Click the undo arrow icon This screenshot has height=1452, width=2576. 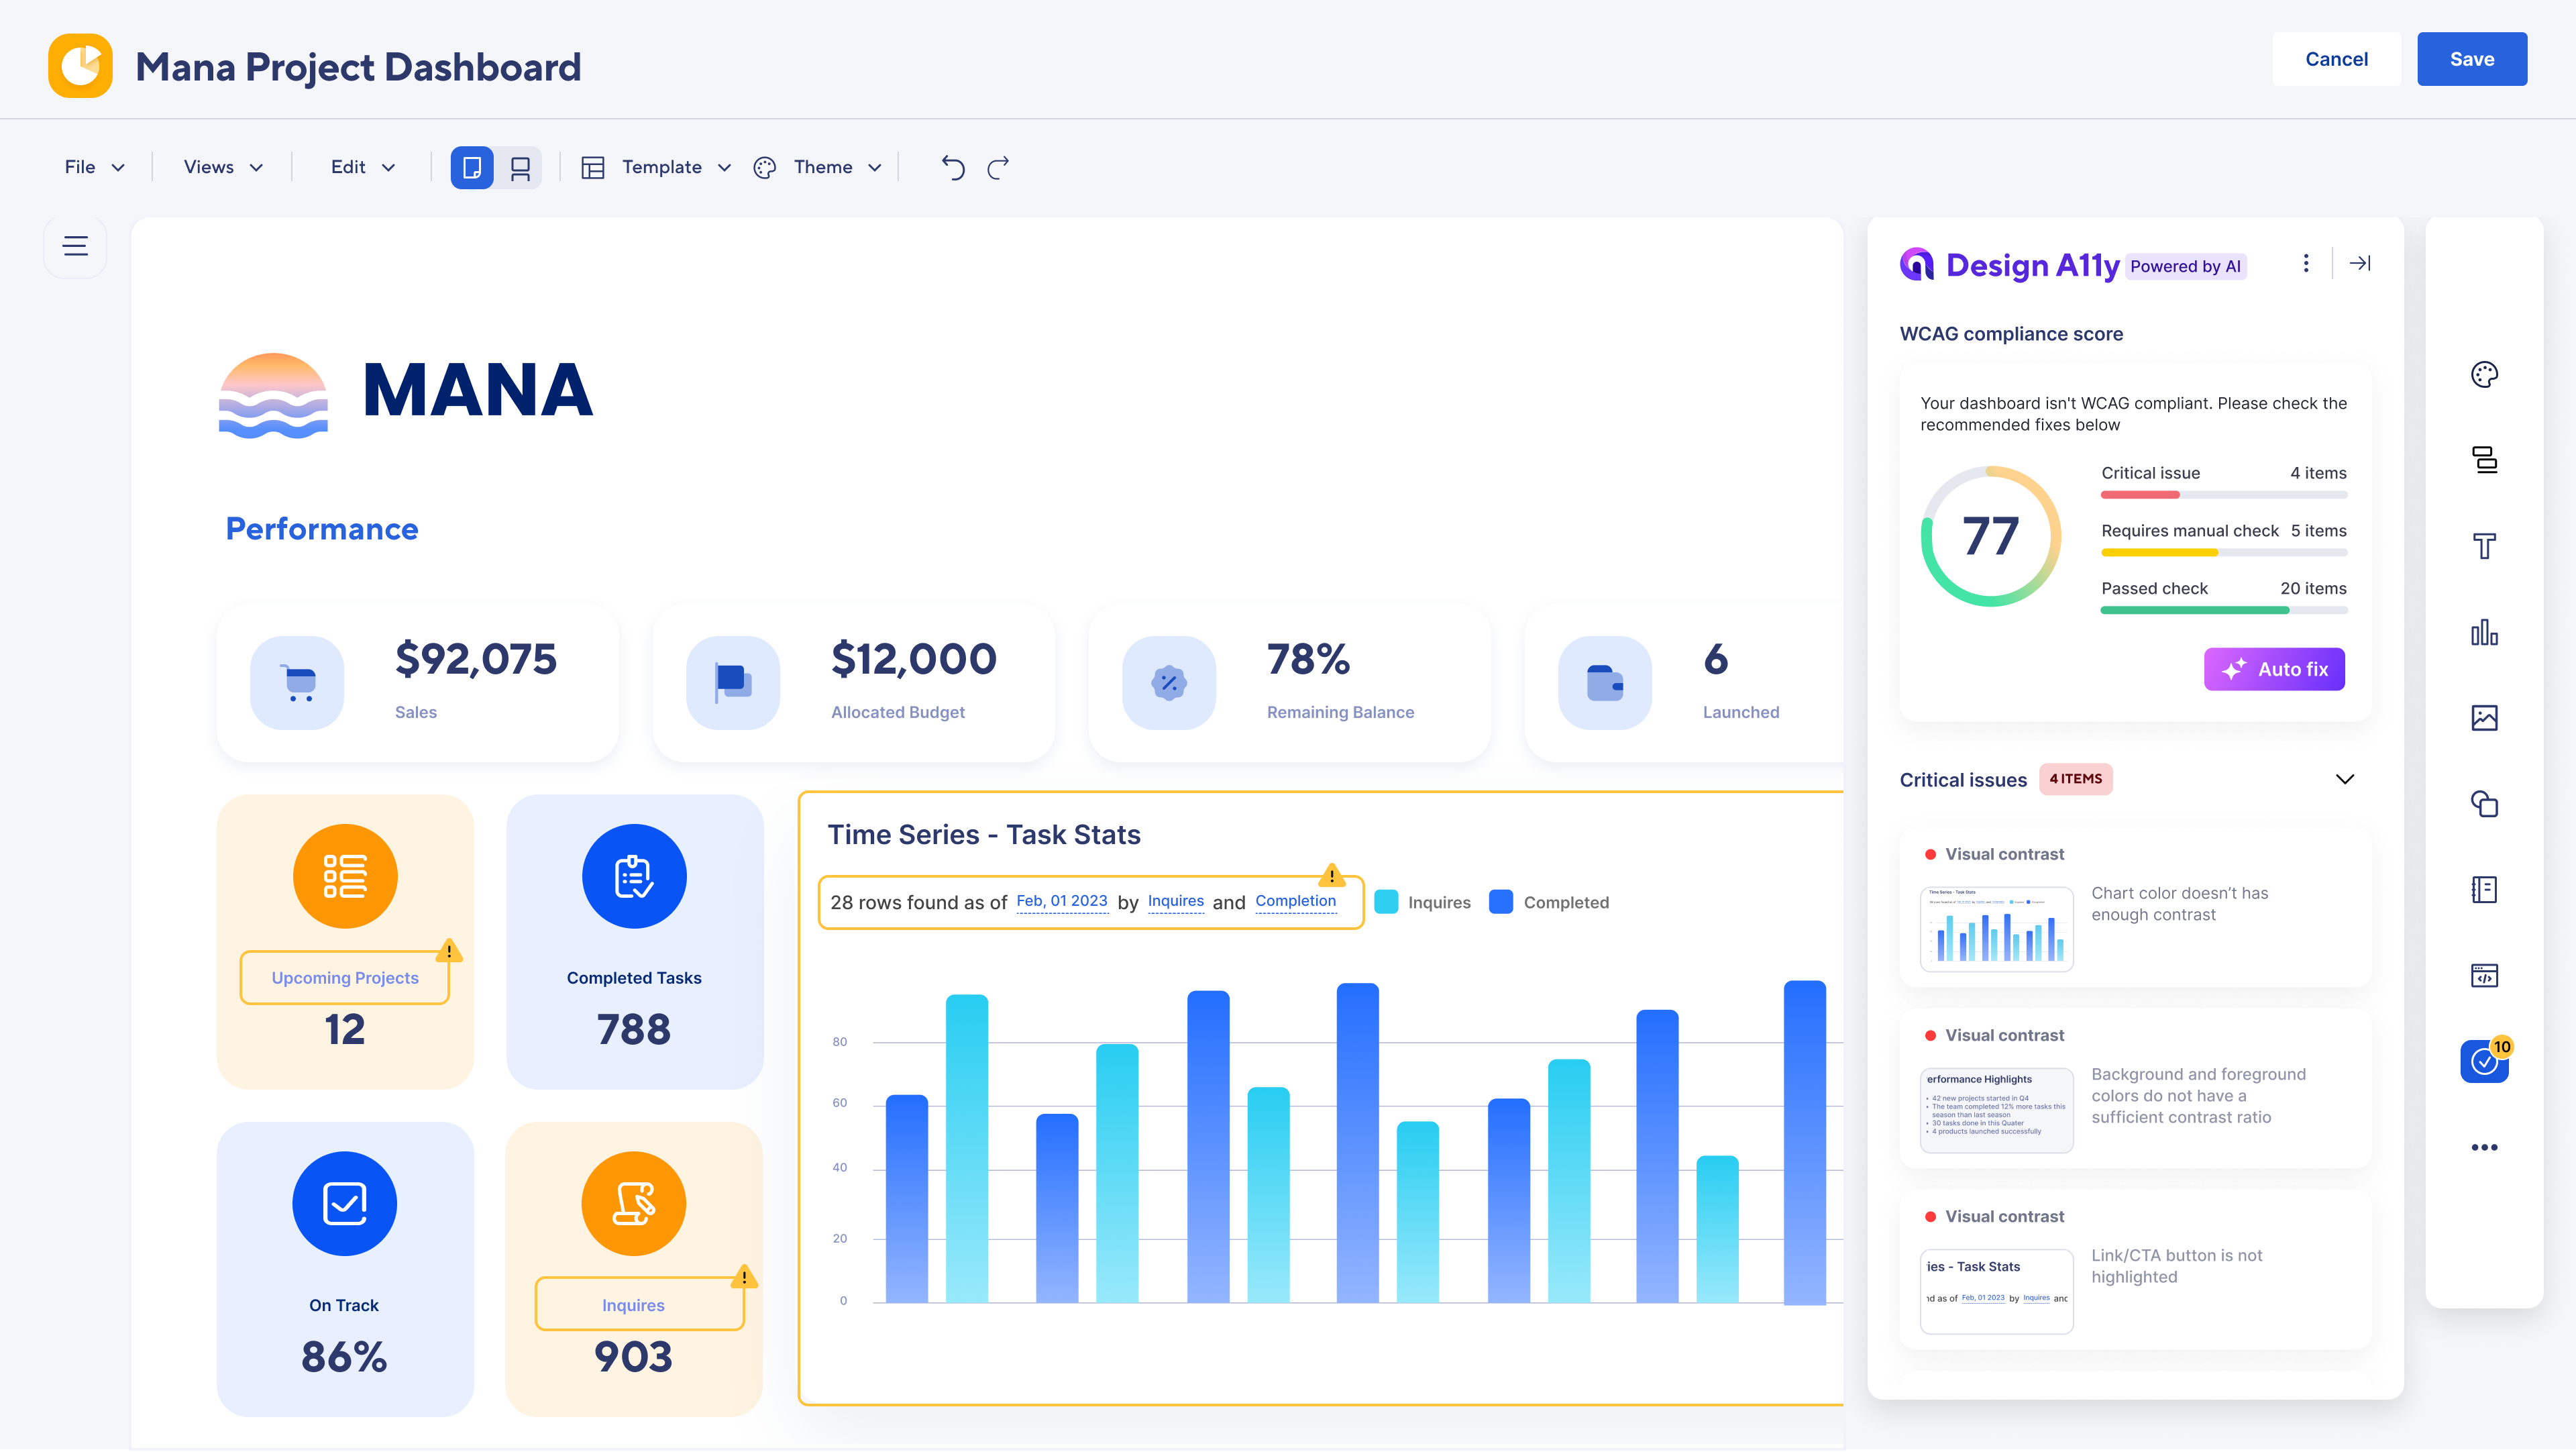pyautogui.click(x=953, y=167)
